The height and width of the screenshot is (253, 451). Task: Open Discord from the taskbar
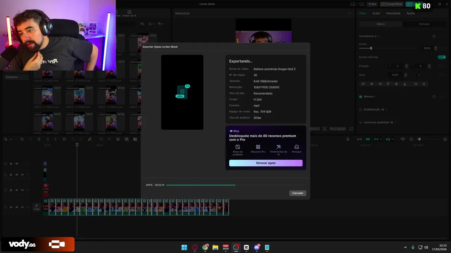coord(257,247)
